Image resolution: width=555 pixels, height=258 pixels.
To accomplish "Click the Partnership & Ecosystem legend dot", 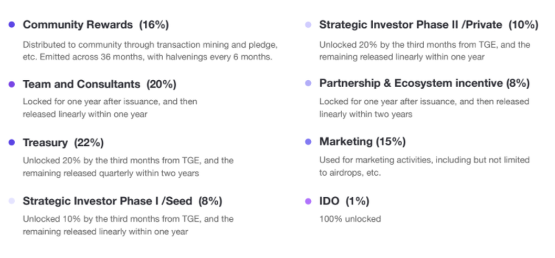I will pos(308,84).
